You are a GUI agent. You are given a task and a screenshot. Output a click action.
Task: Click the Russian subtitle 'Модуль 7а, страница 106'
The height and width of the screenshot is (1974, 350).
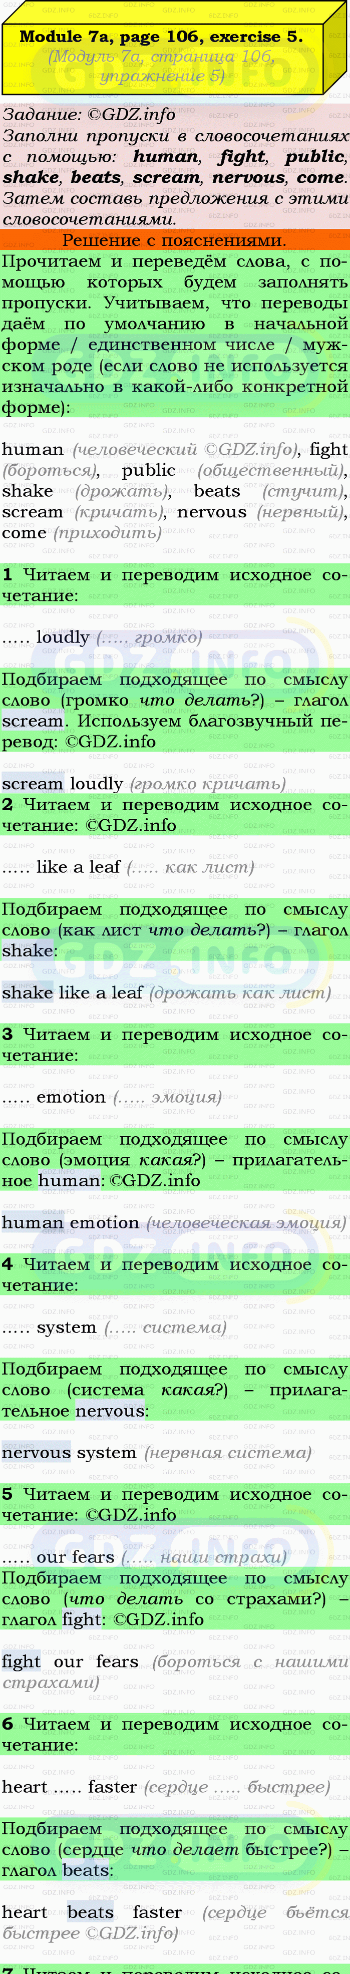point(161,57)
